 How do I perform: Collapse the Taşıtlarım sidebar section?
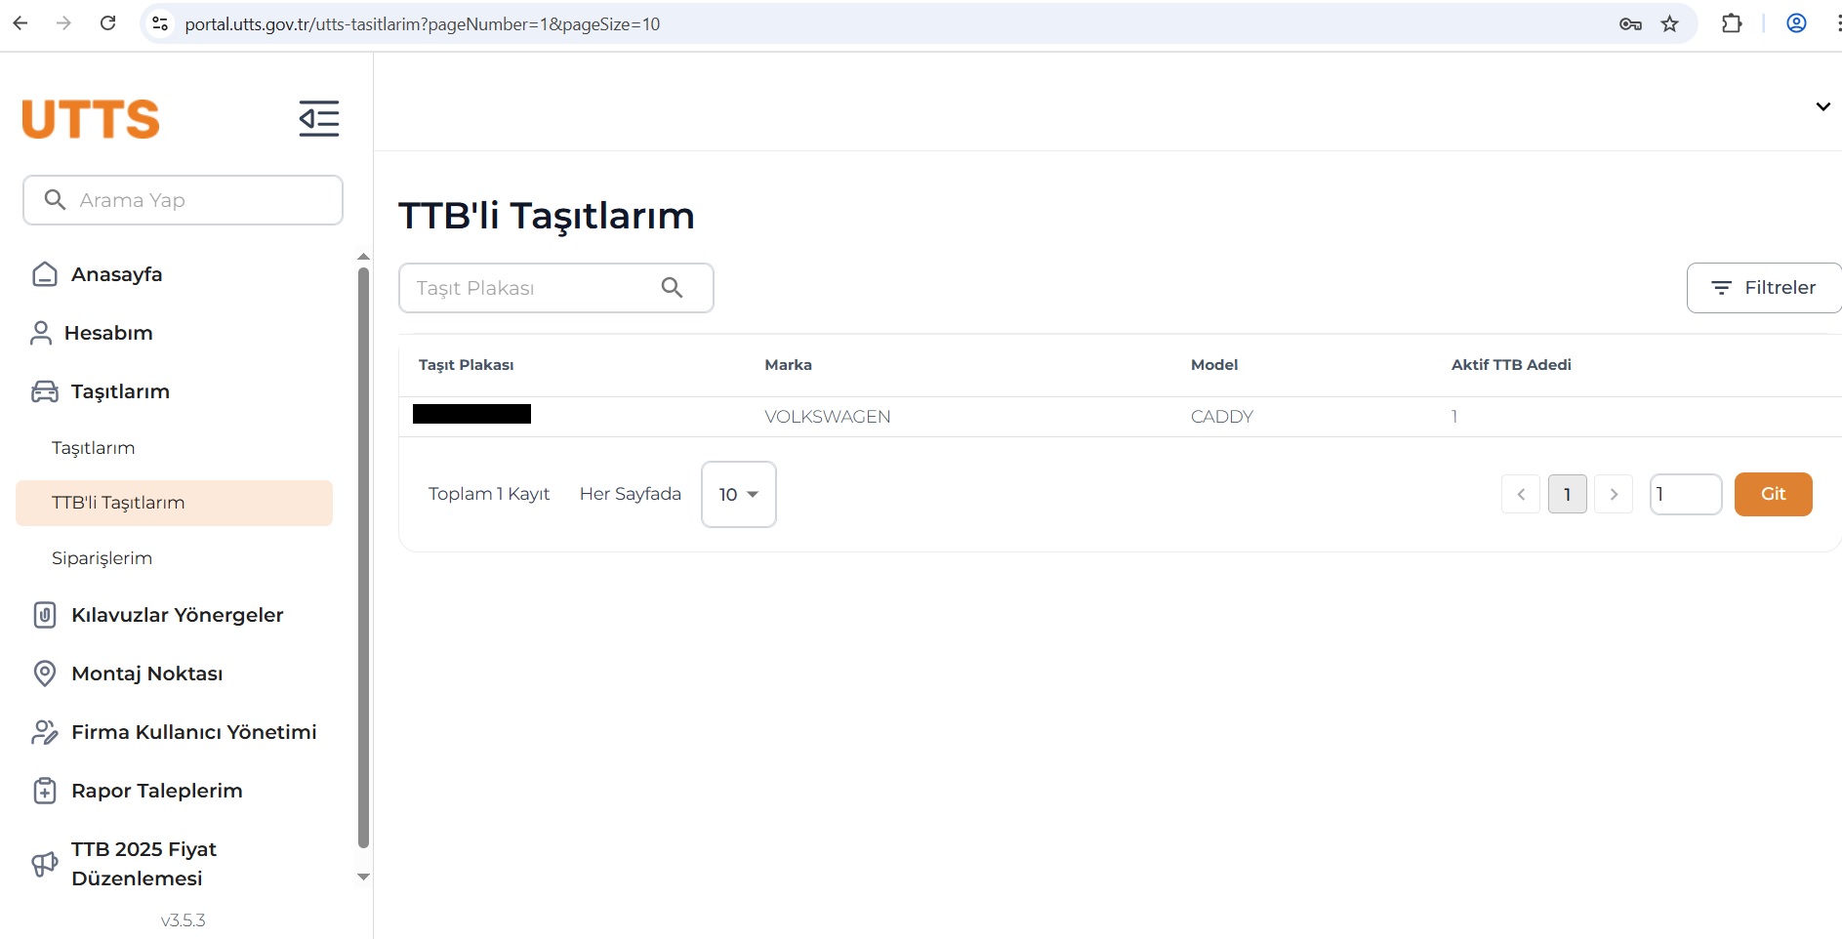click(119, 391)
